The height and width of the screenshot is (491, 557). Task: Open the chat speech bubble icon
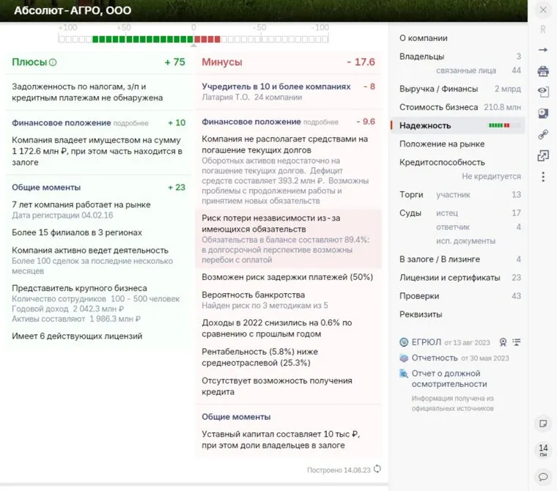point(543,476)
